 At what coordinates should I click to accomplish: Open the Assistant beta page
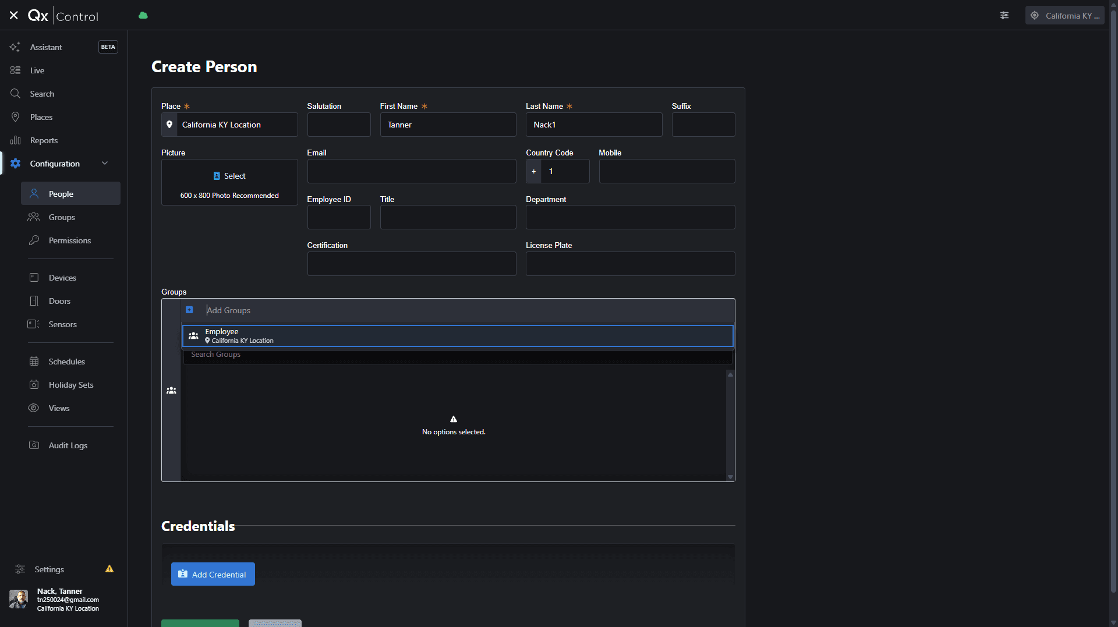click(x=64, y=47)
